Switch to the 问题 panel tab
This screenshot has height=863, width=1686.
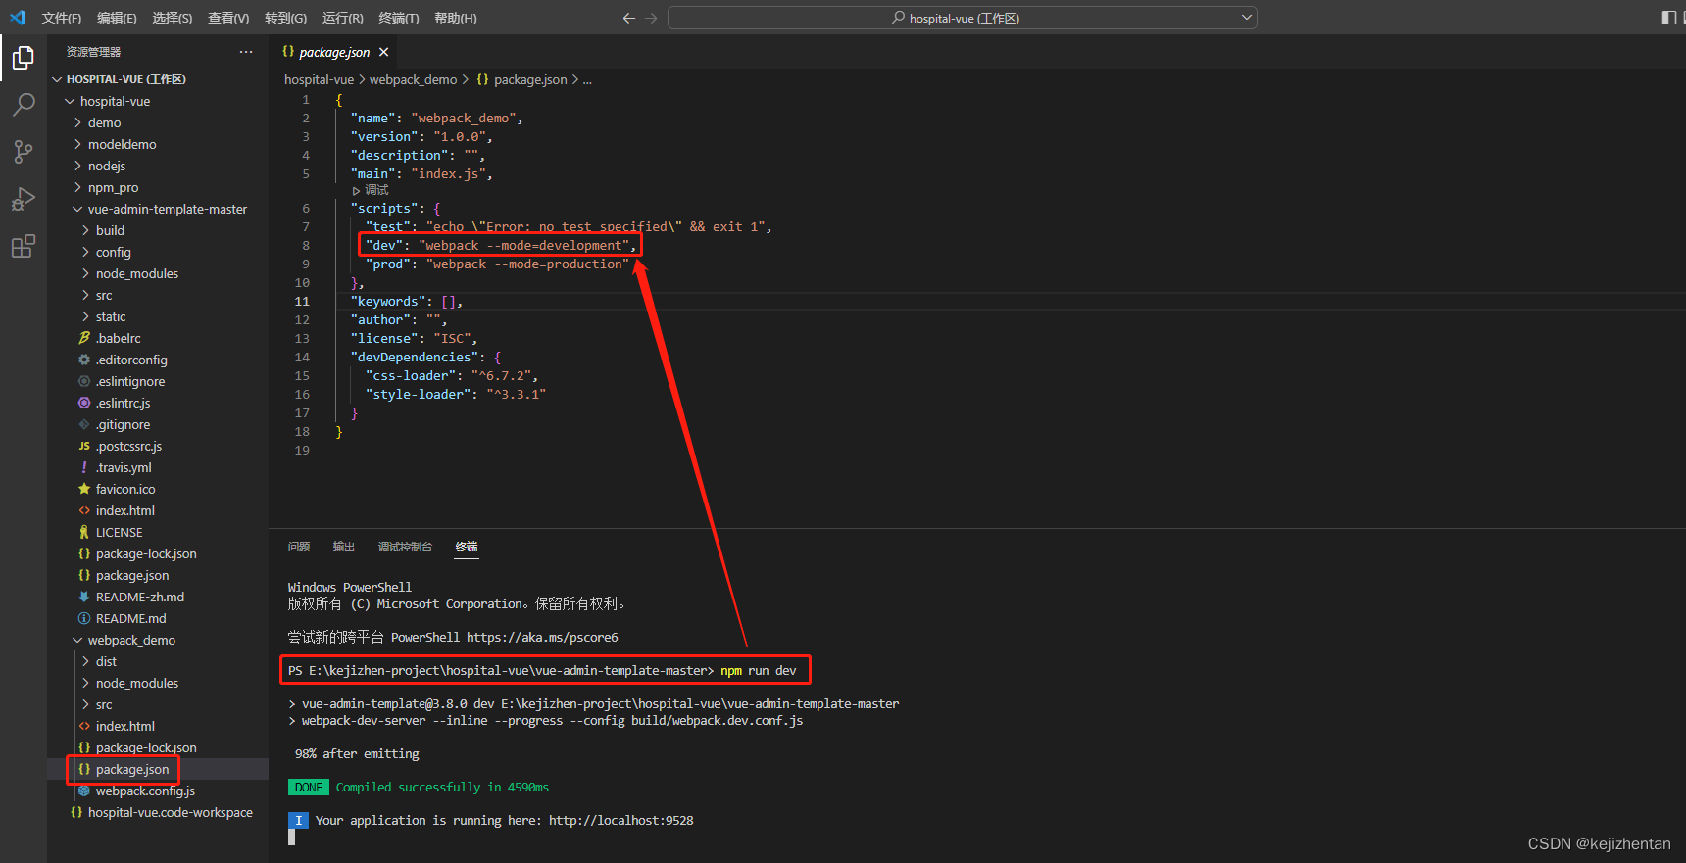coord(299,547)
